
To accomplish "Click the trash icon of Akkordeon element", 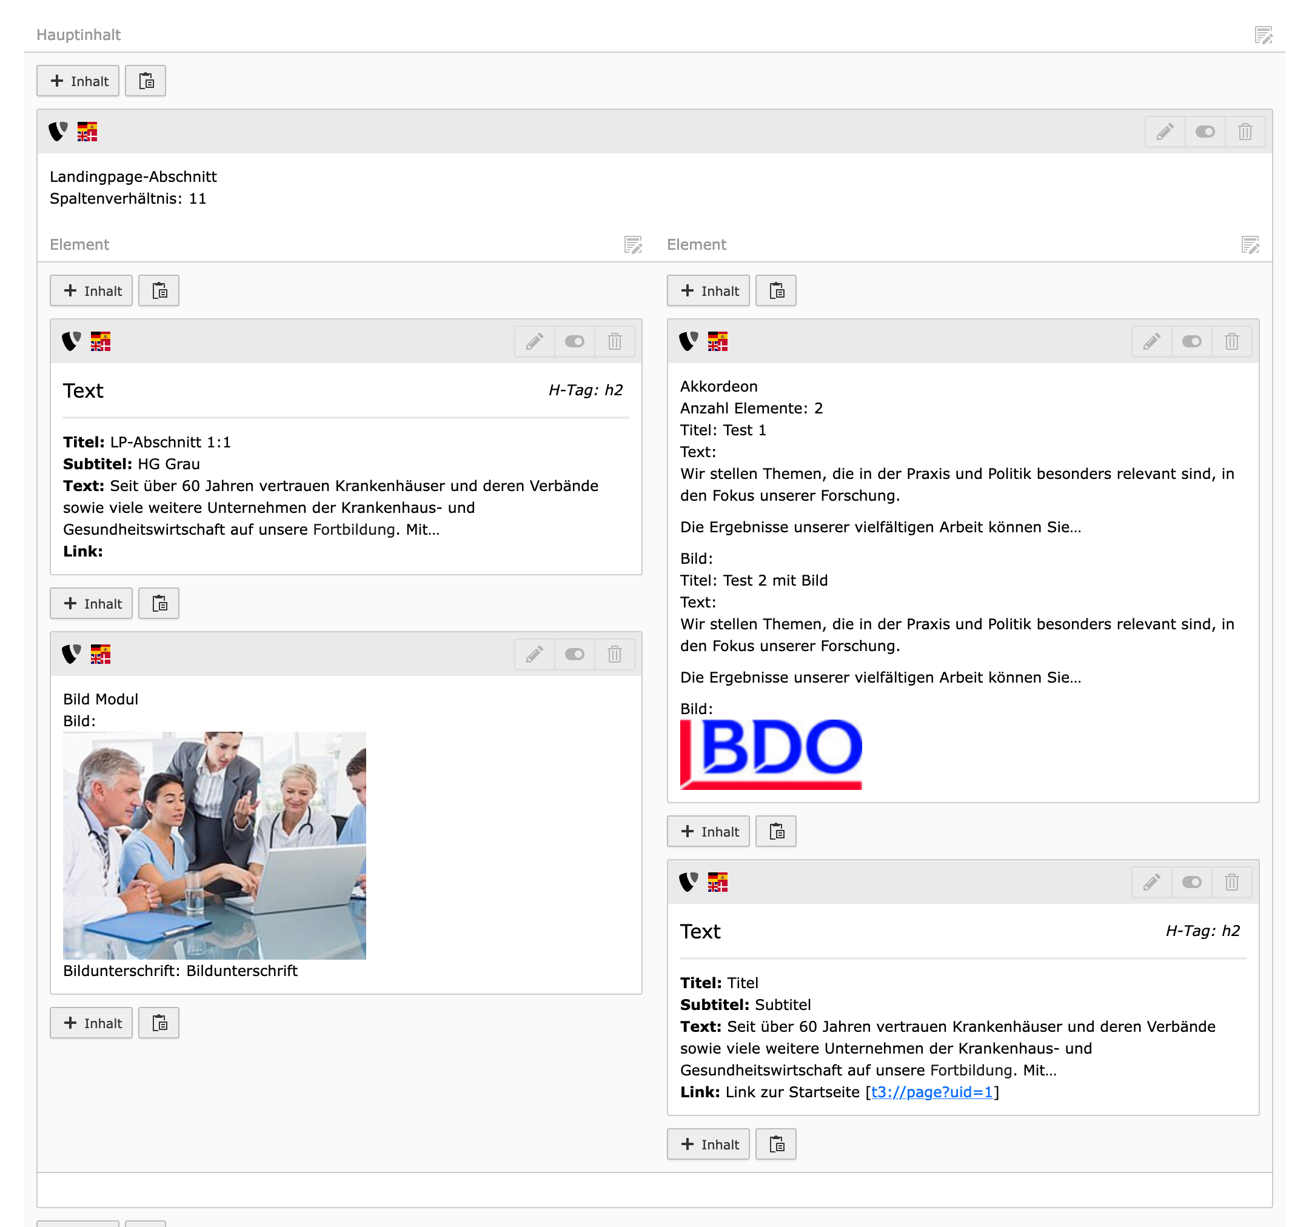I will coord(1231,341).
